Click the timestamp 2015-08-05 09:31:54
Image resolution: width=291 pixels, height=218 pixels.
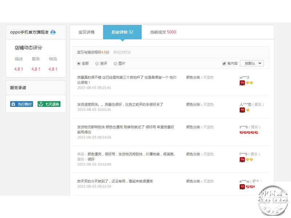[94, 186]
